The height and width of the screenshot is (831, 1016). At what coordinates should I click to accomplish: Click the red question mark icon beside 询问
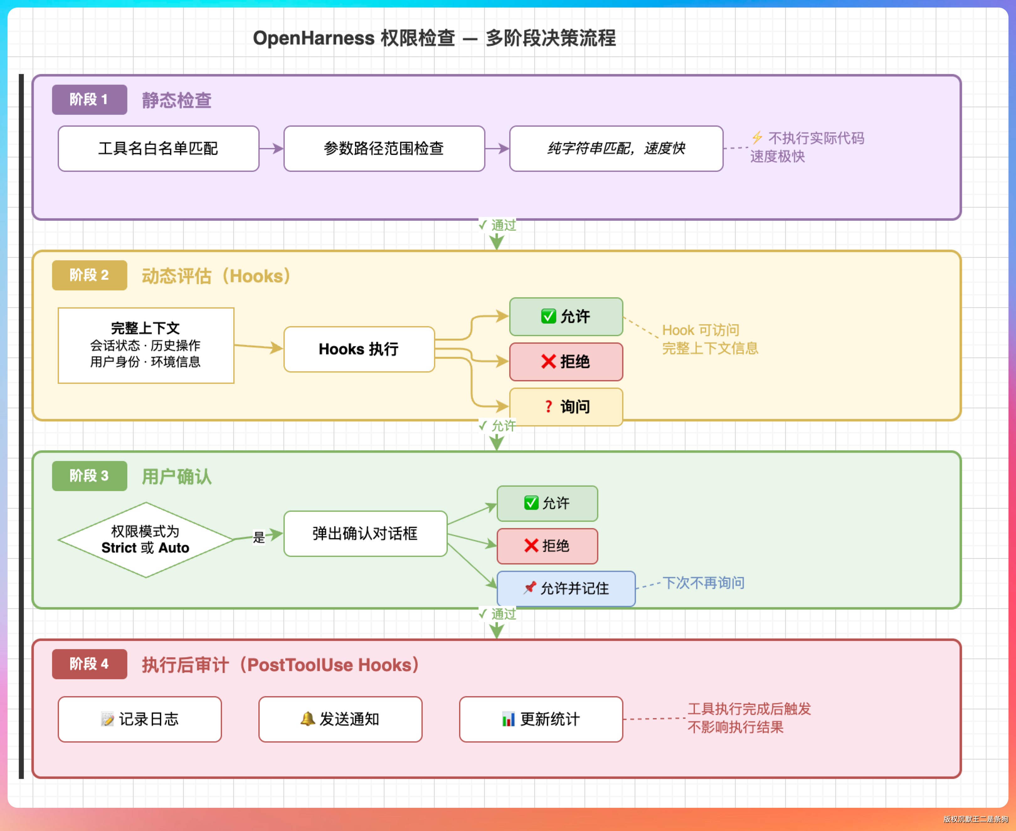pyautogui.click(x=548, y=406)
